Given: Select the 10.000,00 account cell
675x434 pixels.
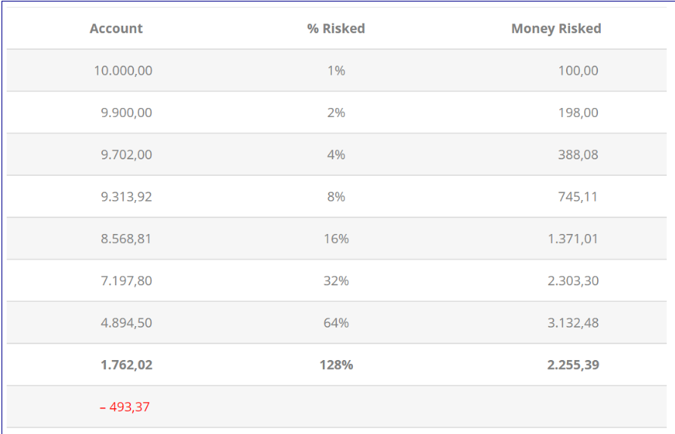Looking at the screenshot, I should [122, 71].
